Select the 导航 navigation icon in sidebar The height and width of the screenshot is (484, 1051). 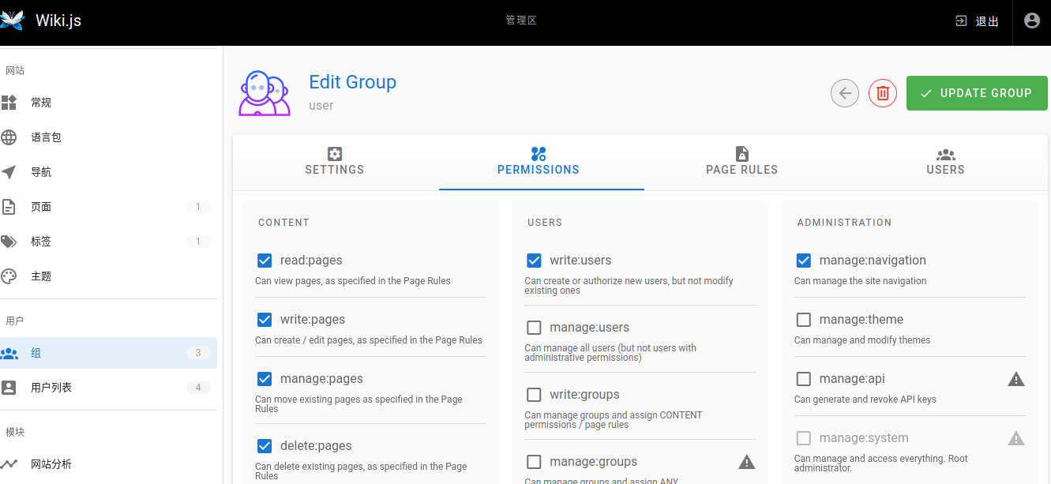coord(9,171)
